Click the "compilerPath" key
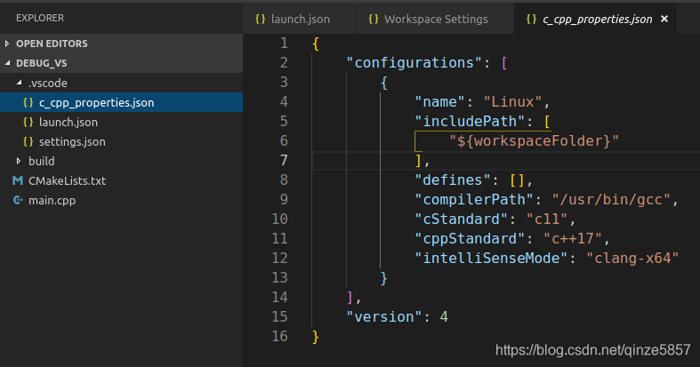 (x=474, y=200)
